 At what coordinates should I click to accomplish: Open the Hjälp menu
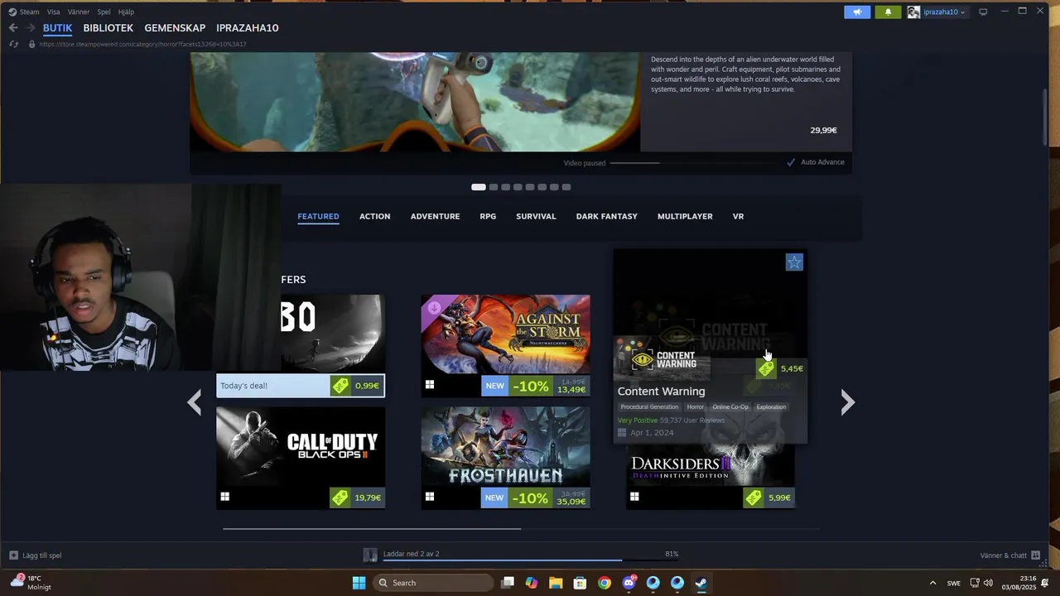[126, 12]
